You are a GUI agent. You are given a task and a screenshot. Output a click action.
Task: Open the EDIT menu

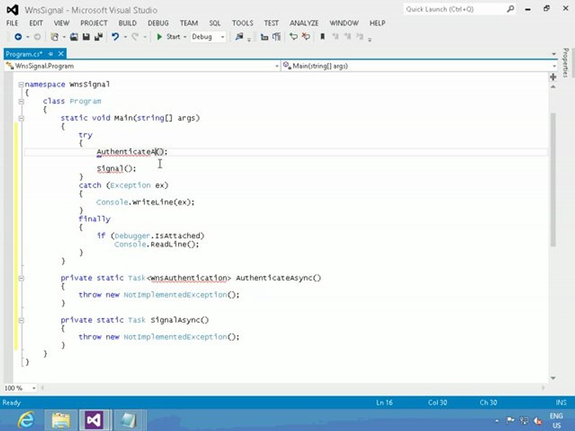pyautogui.click(x=36, y=23)
